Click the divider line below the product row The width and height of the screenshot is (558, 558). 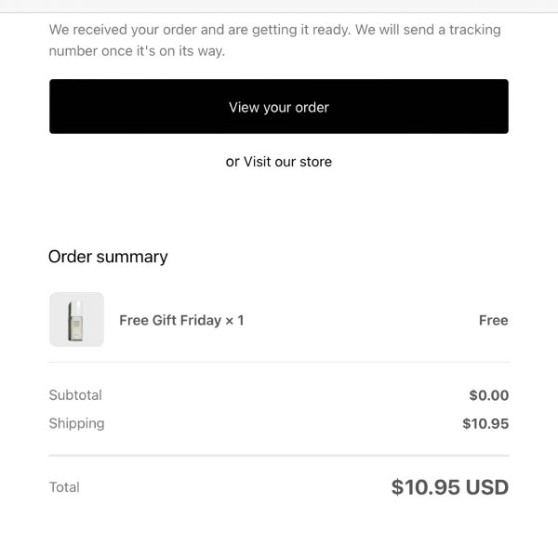tap(279, 363)
